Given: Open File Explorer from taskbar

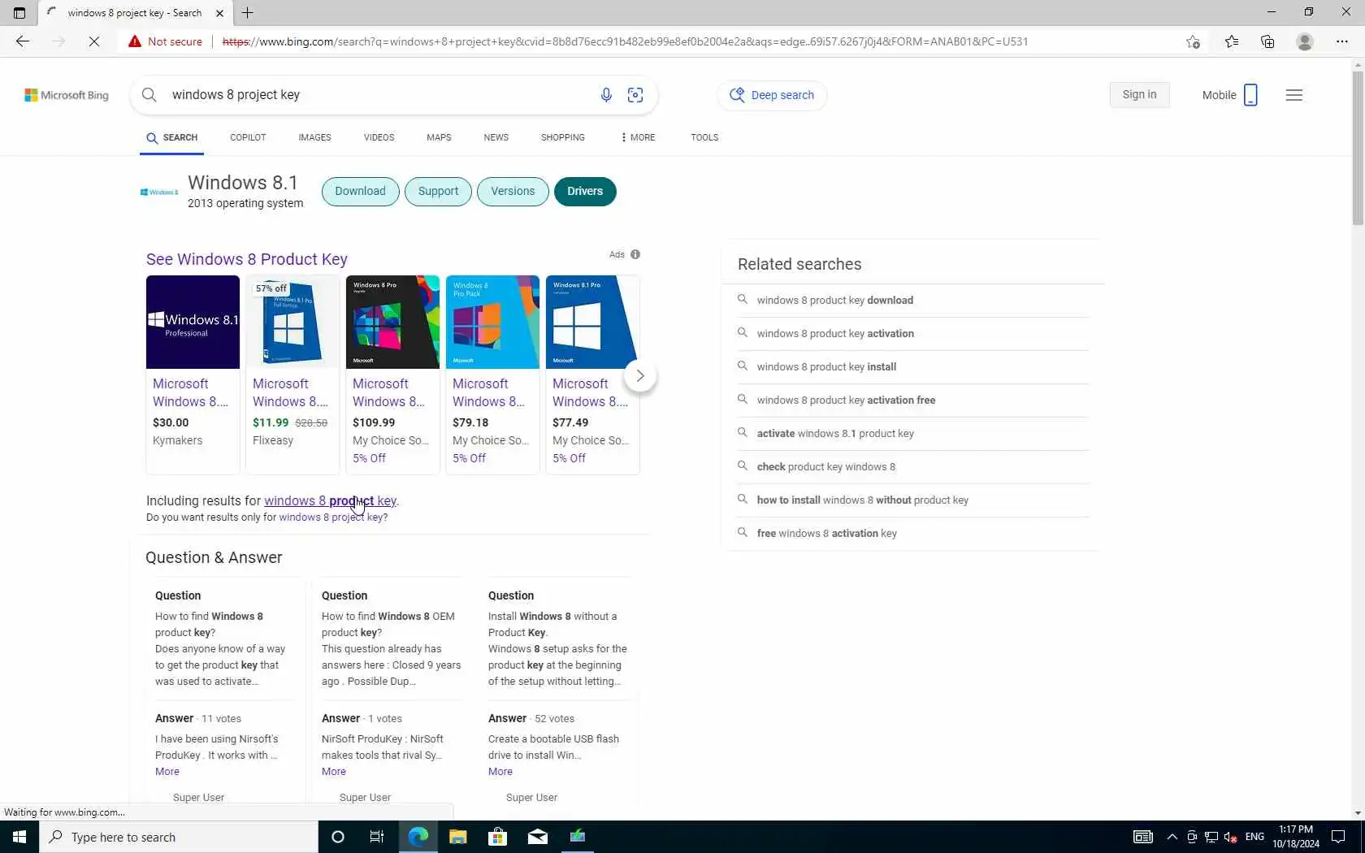Looking at the screenshot, I should (x=458, y=837).
